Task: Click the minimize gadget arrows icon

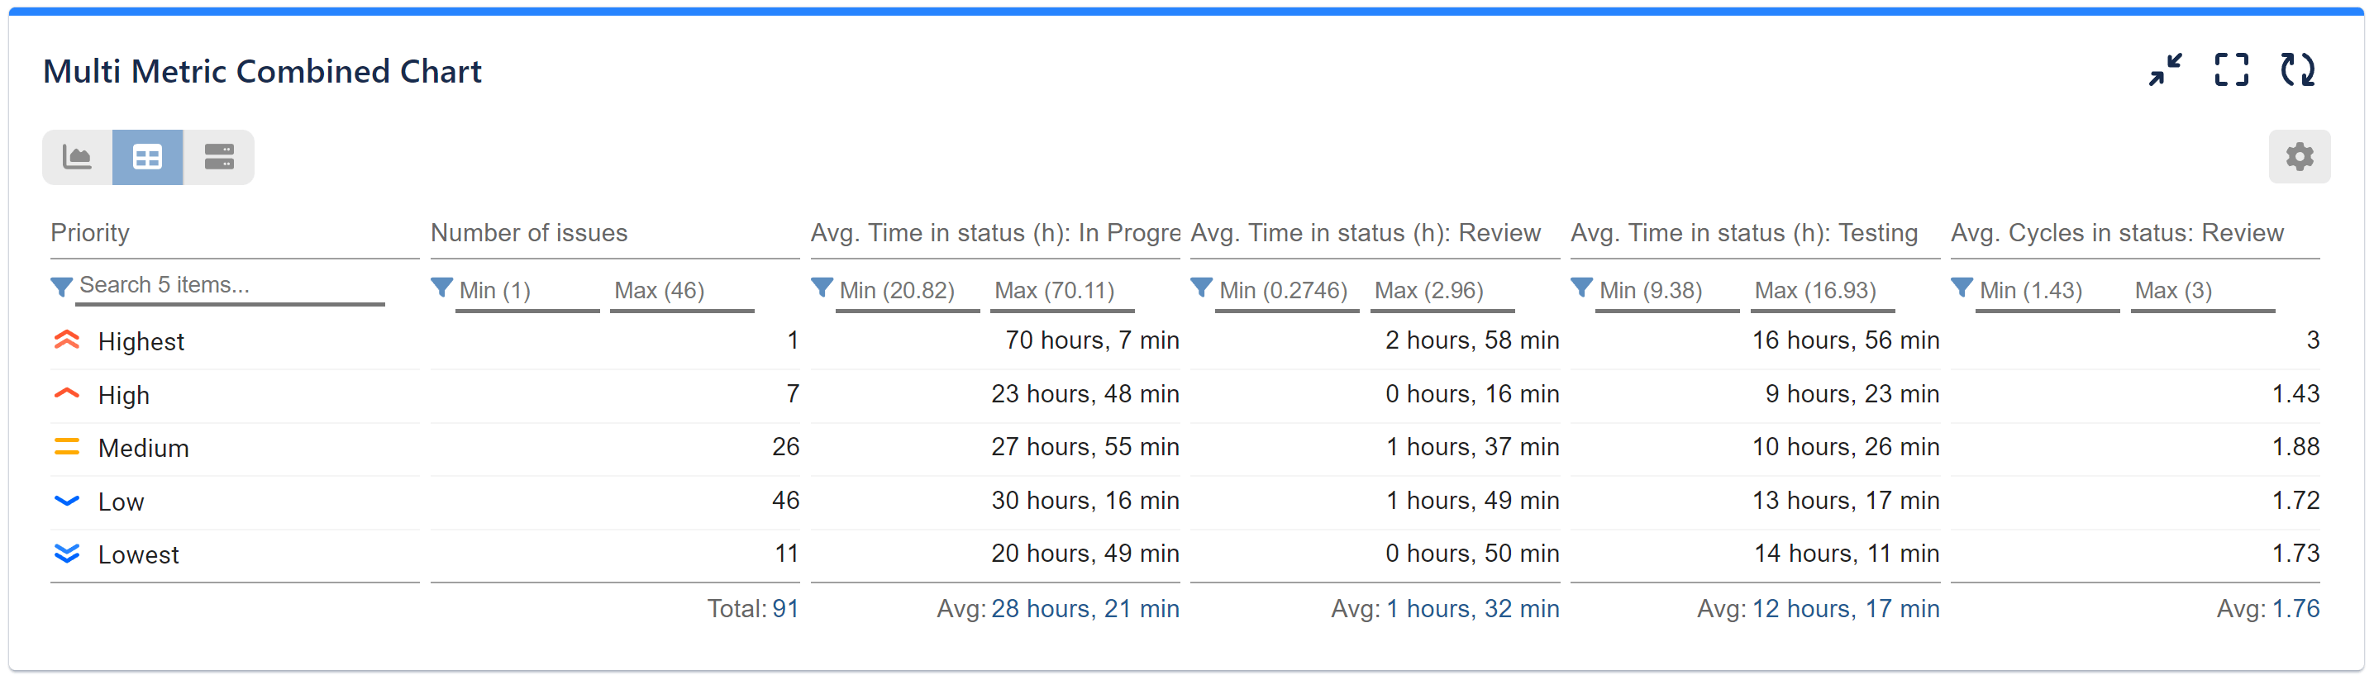Action: point(2165,70)
